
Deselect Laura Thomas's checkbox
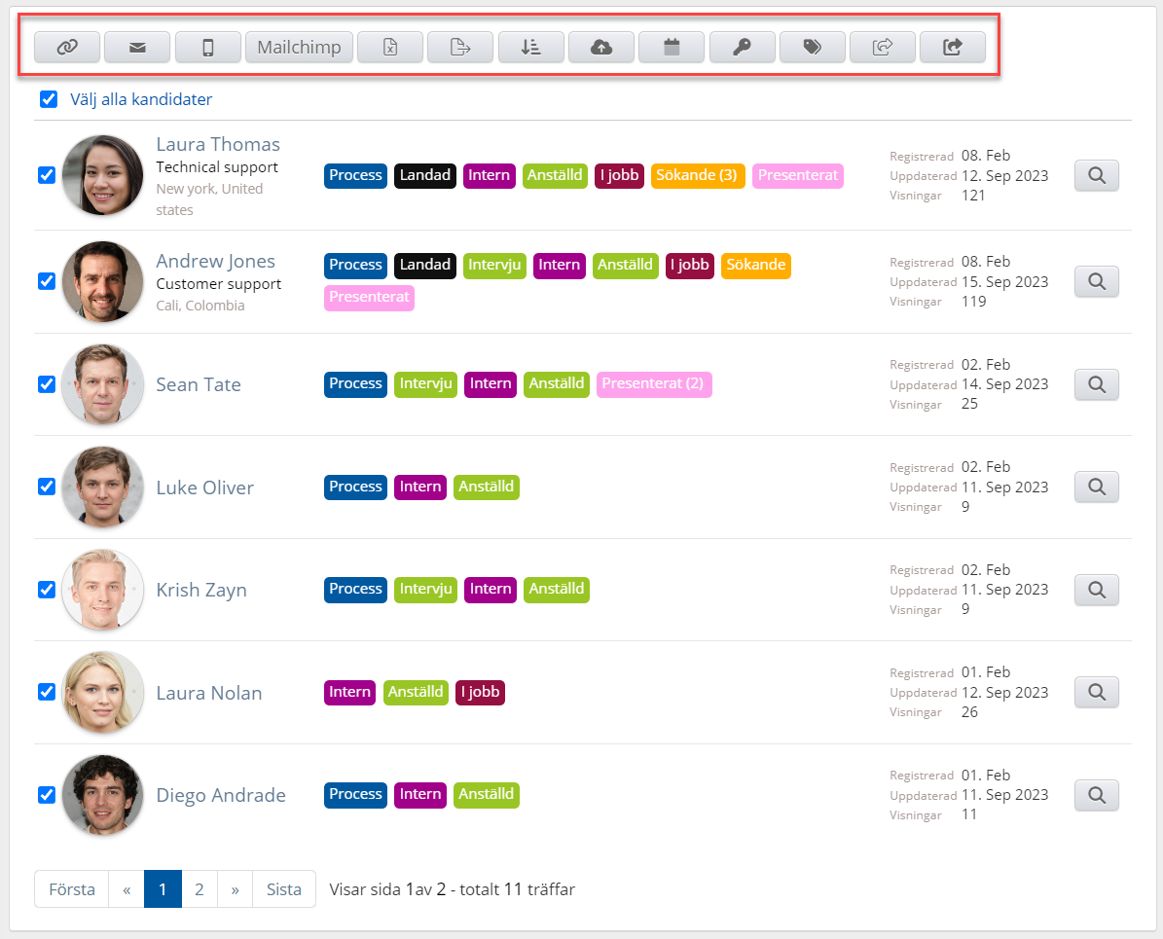[46, 175]
